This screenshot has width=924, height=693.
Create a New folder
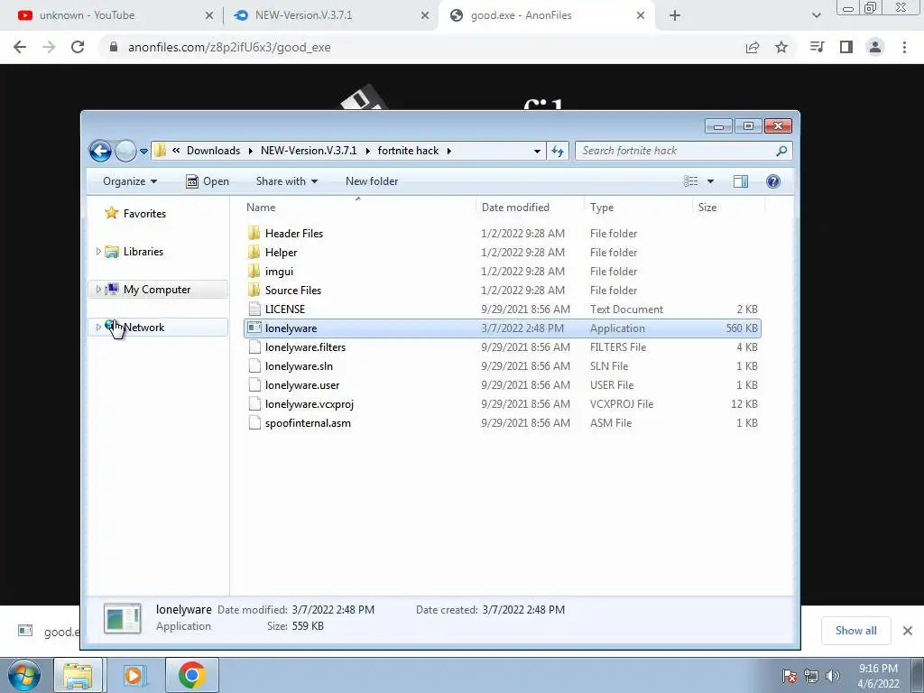[372, 181]
